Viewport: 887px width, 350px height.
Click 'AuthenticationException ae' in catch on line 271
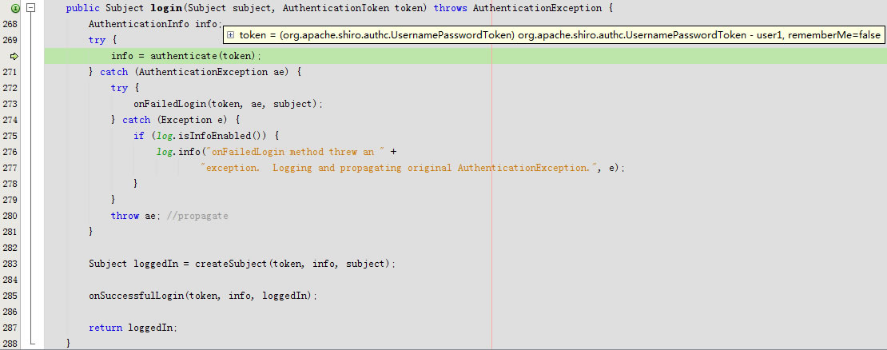coord(213,72)
